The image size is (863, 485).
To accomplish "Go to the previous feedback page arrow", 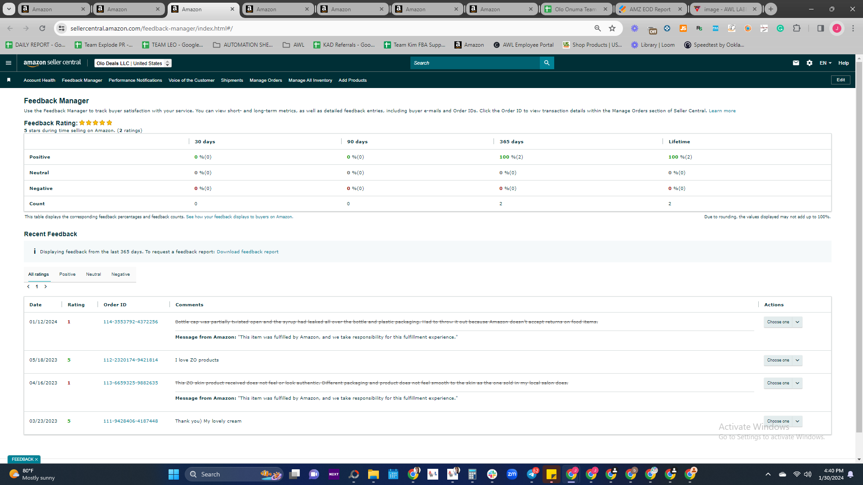I will (28, 287).
